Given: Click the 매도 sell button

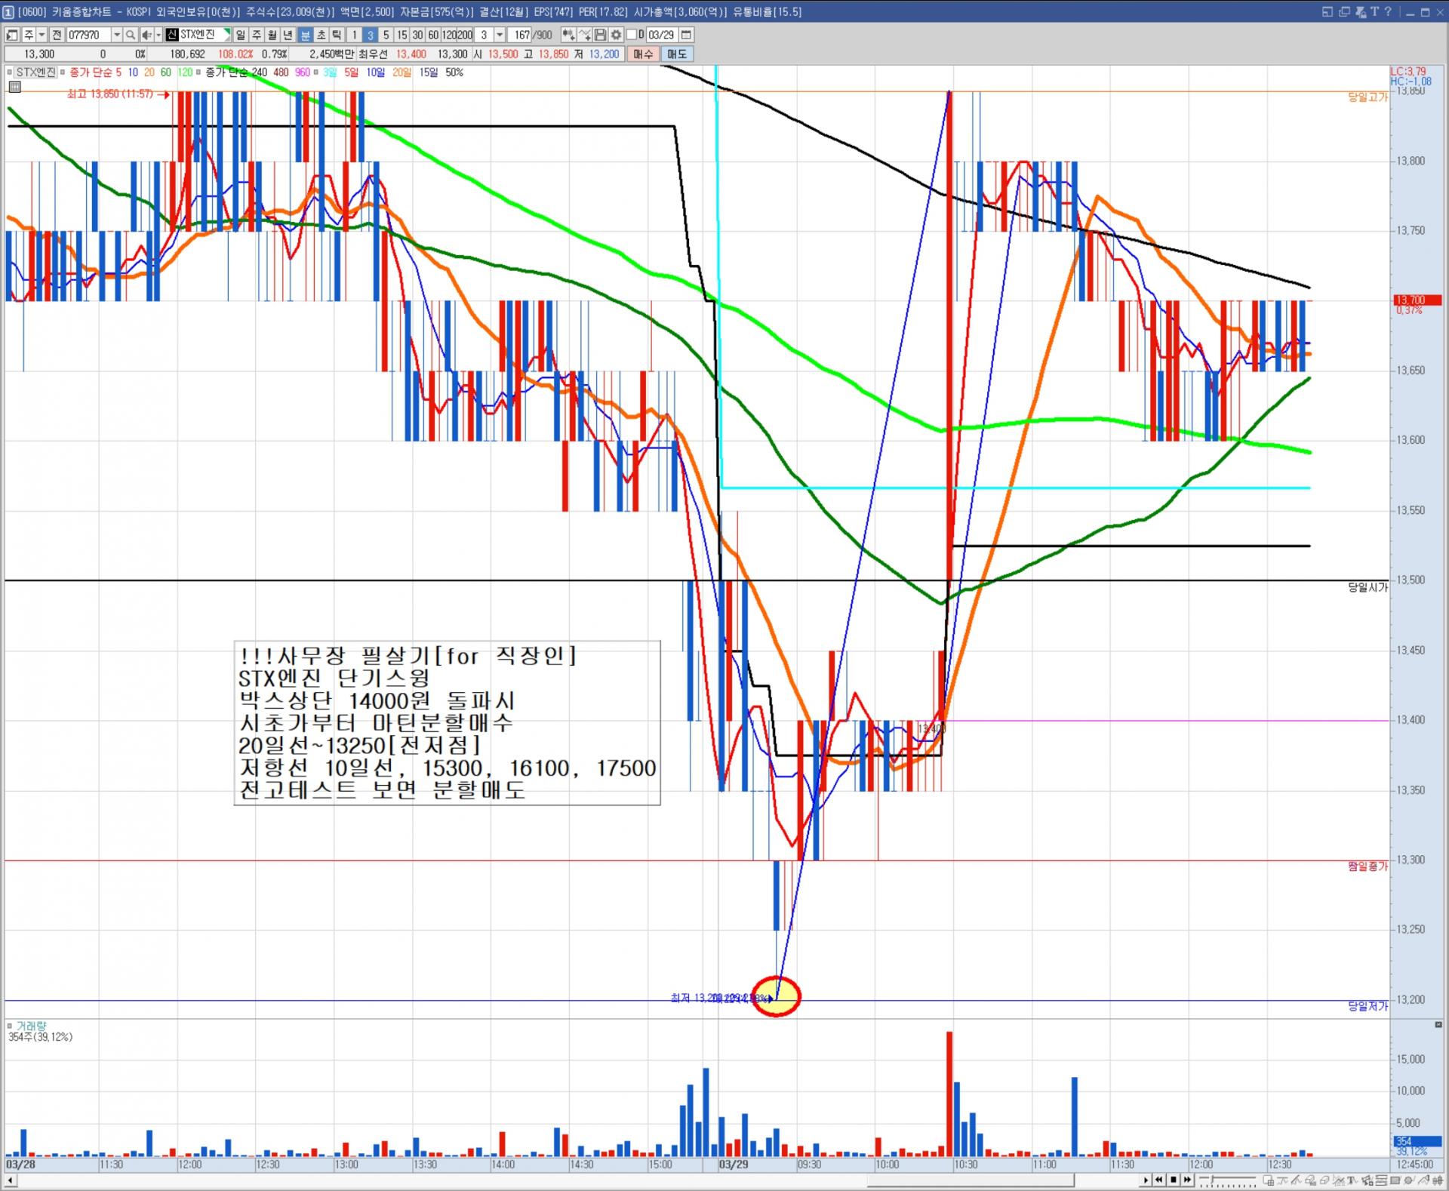Looking at the screenshot, I should (677, 54).
